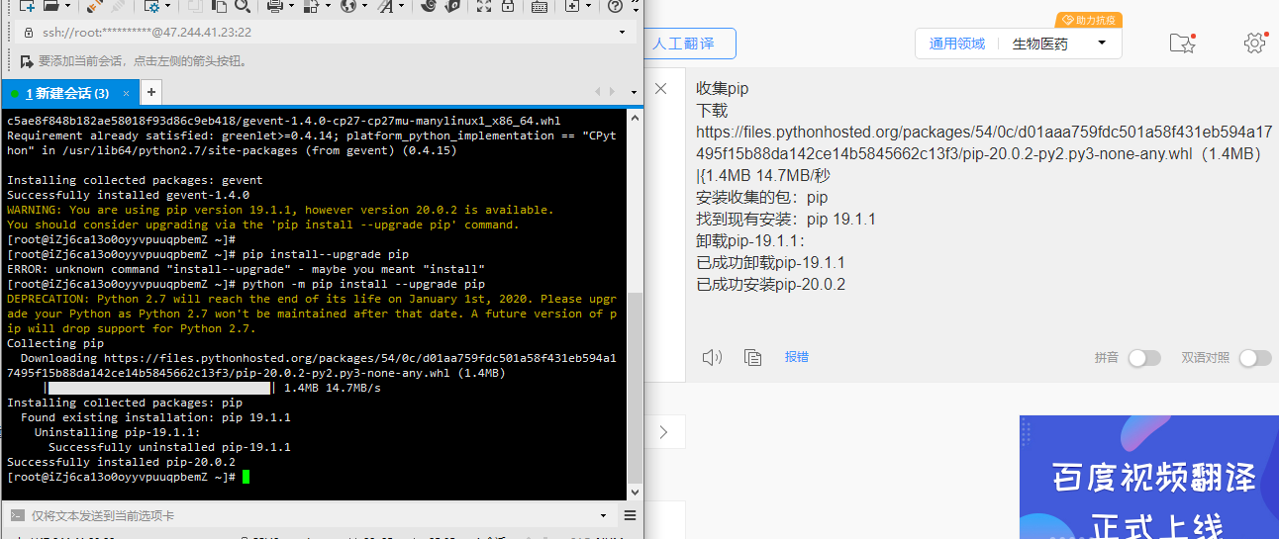1279x539 pixels.
Task: Turn on the 双语对照 bilingual toggle
Action: tap(1254, 358)
